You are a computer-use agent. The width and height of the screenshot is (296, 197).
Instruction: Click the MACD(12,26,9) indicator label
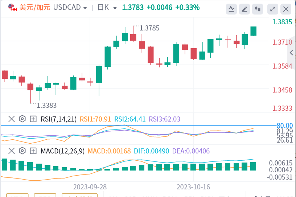(x=62, y=151)
